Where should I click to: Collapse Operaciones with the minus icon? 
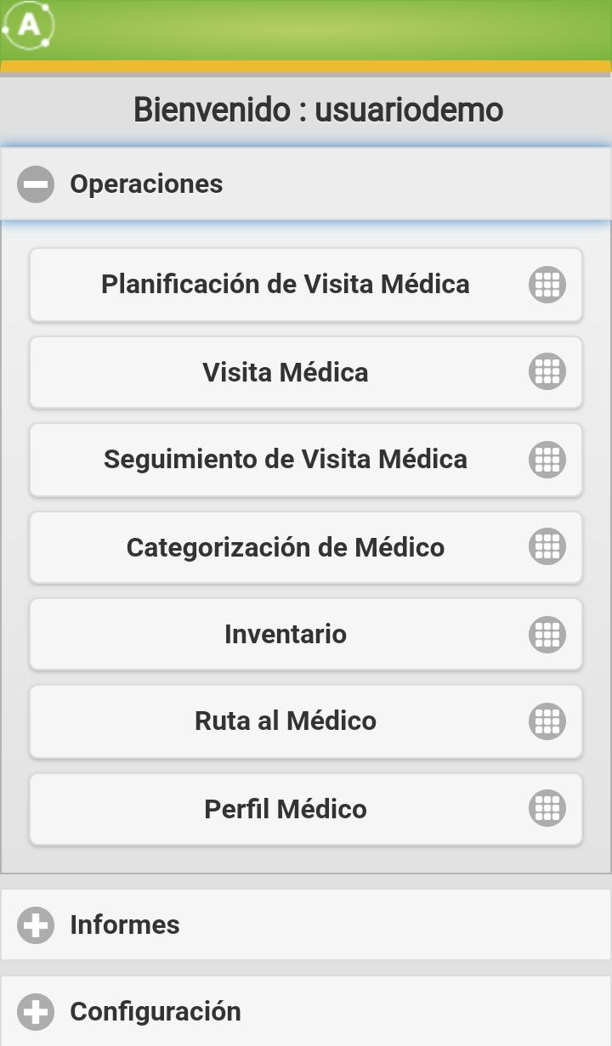click(36, 184)
